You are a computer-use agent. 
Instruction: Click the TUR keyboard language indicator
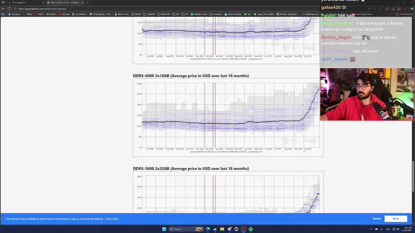387,229
